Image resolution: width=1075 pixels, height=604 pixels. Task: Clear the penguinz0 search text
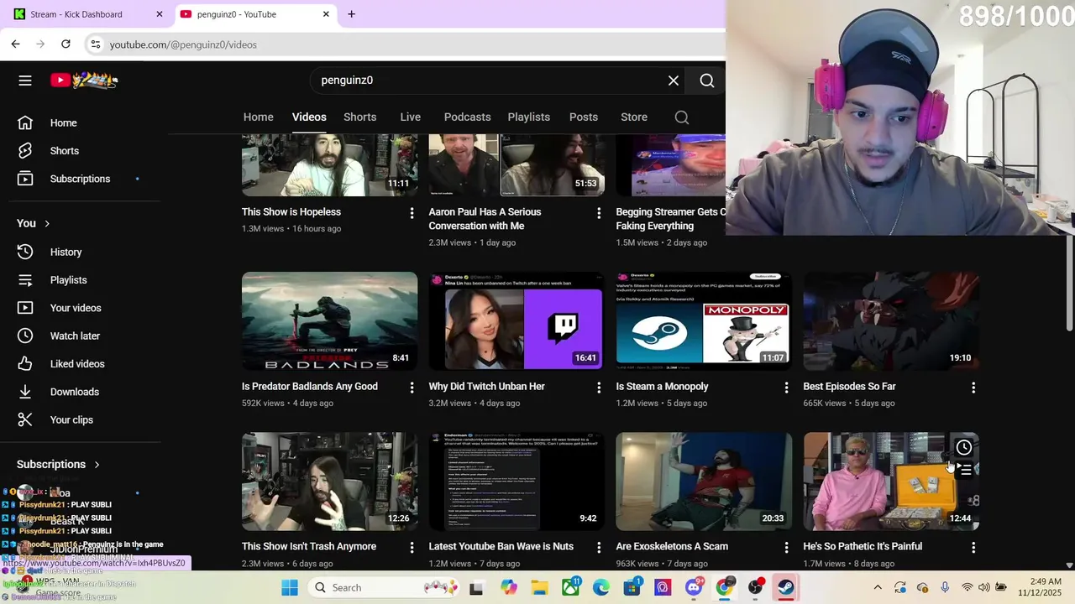click(674, 81)
